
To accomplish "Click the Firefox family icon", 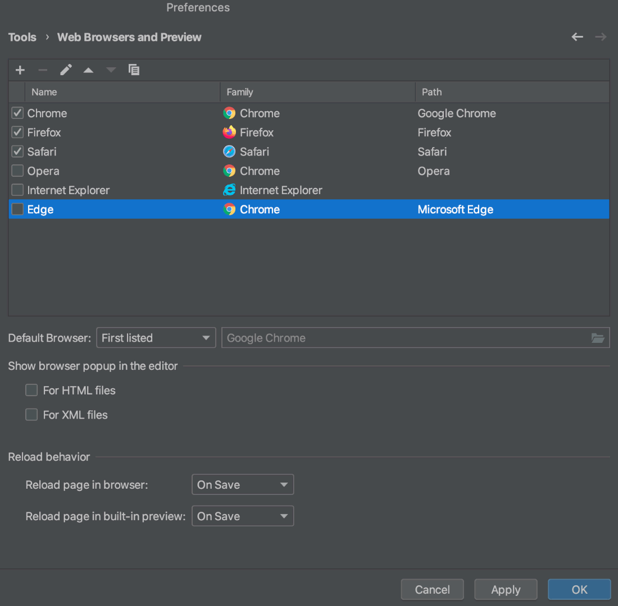I will point(229,132).
